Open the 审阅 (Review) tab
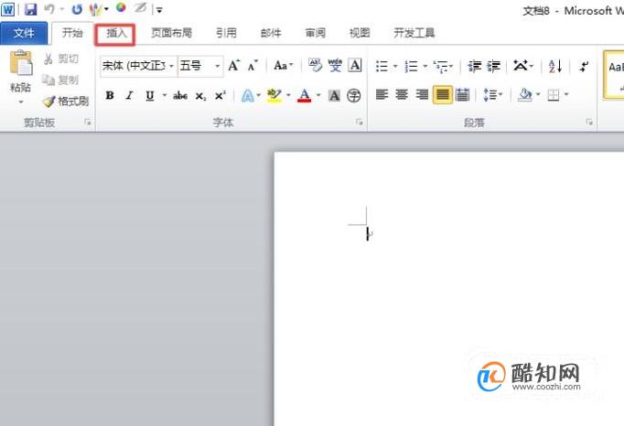The width and height of the screenshot is (624, 426). pos(315,33)
